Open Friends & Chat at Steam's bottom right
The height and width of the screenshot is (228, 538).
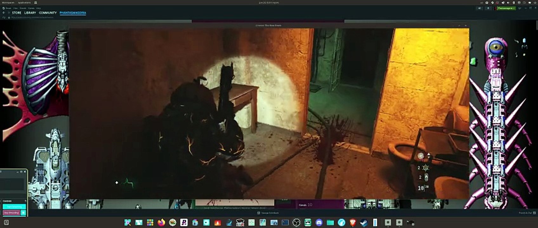coord(527,213)
